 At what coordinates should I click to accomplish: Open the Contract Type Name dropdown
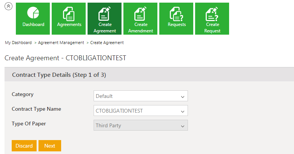pyautogui.click(x=140, y=111)
